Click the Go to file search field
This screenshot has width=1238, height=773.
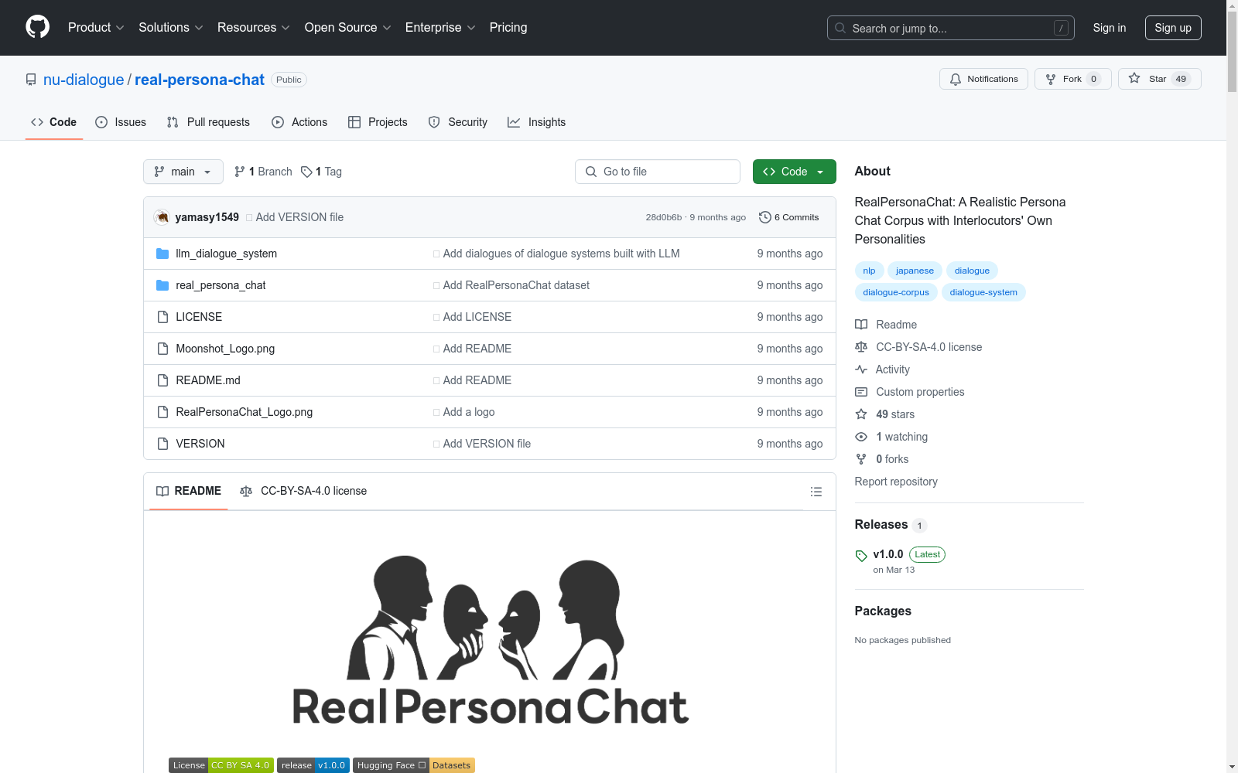tap(658, 172)
